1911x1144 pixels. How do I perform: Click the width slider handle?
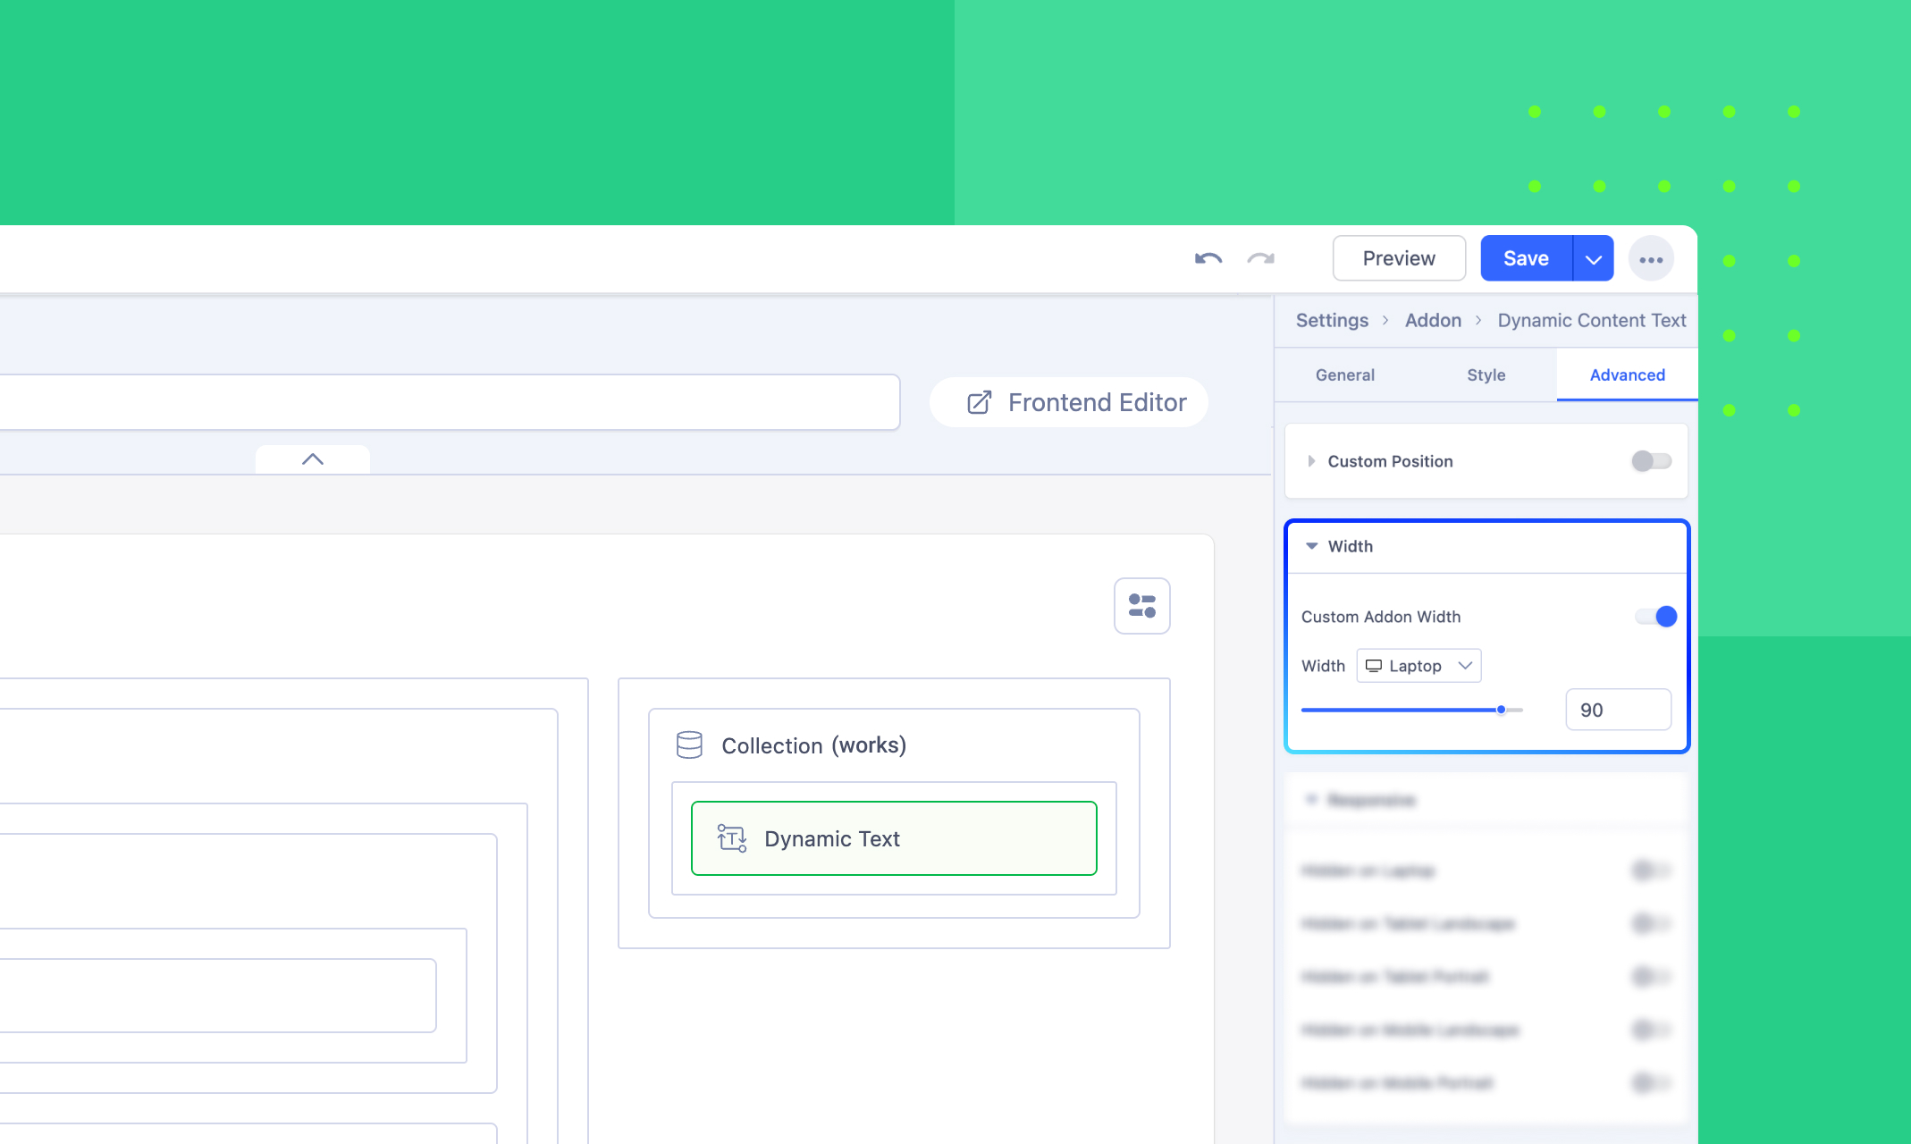[x=1502, y=710]
